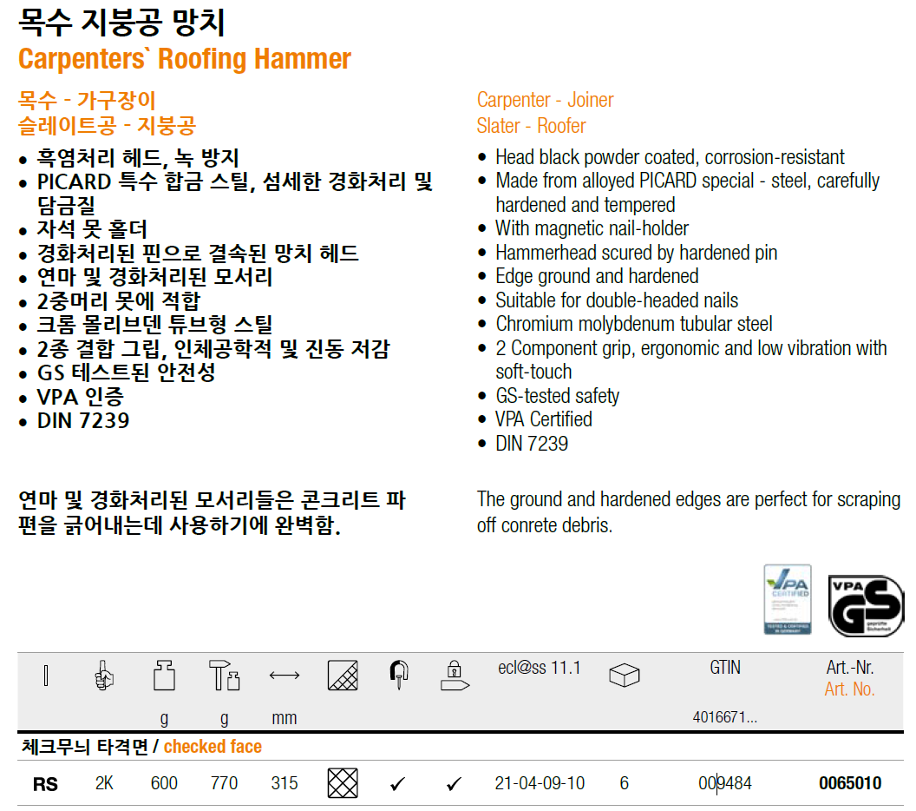916x811 pixels.
Task: Click the VPA Certified badge icon
Action: tap(788, 599)
